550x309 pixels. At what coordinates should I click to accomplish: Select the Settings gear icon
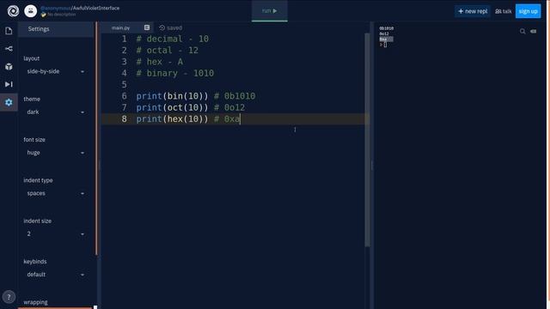9,102
